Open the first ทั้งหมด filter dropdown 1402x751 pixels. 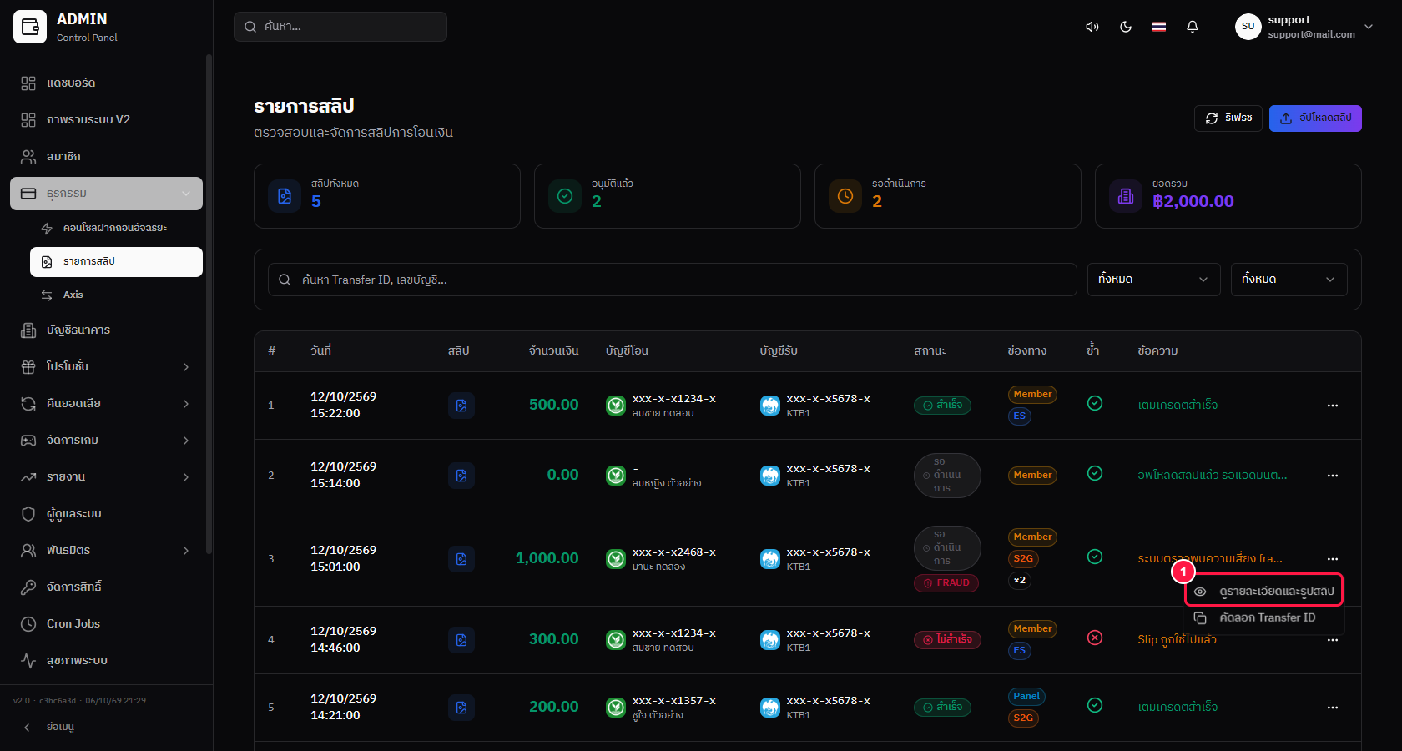pos(1153,280)
